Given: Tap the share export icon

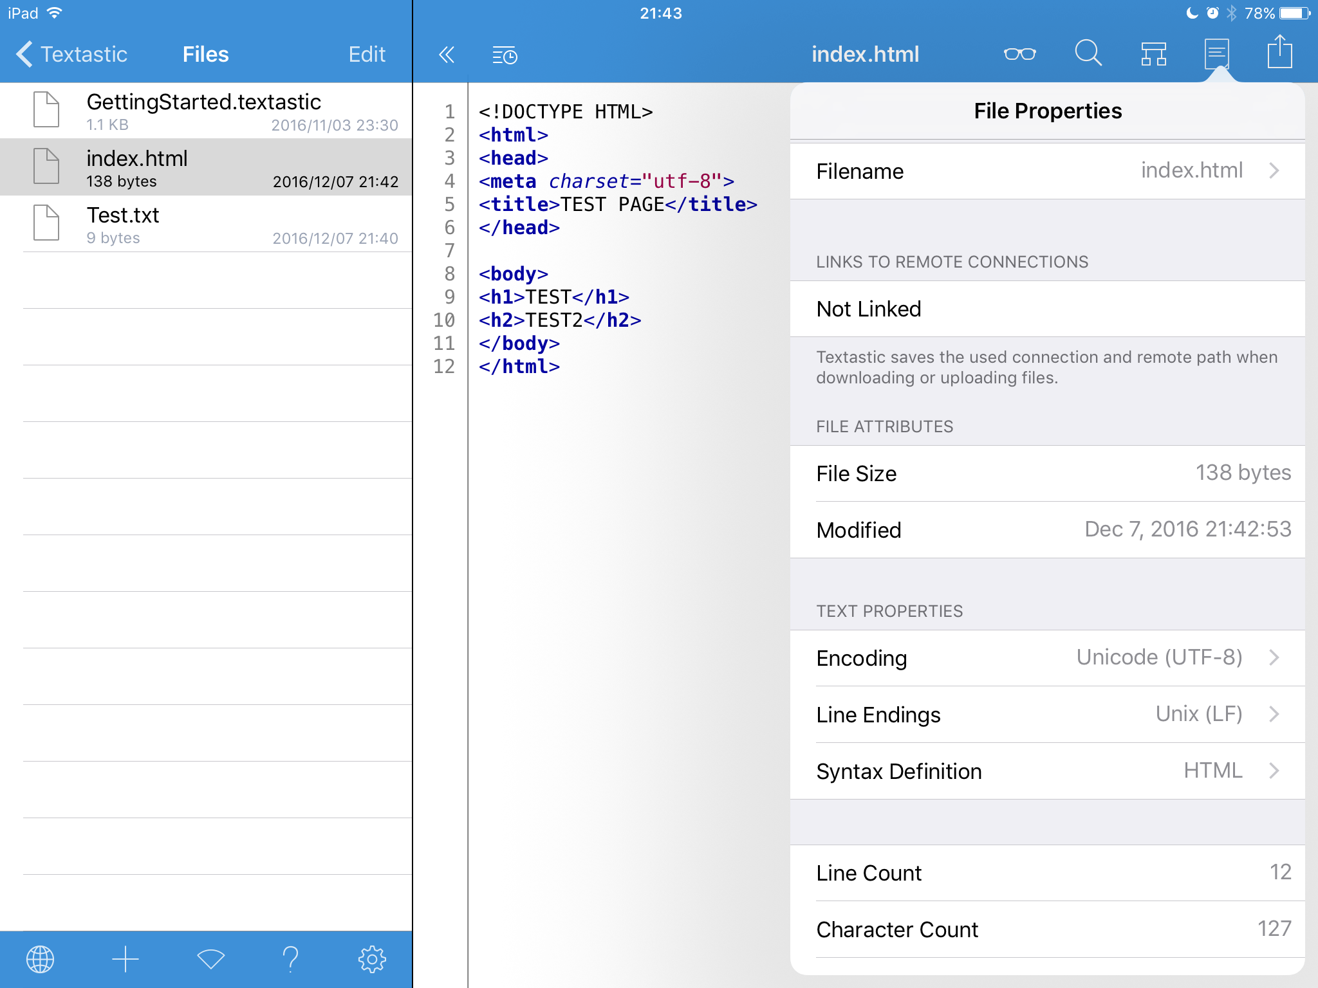Looking at the screenshot, I should coord(1279,52).
